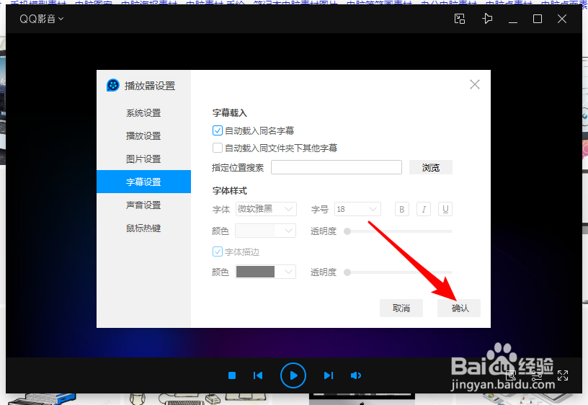Focus the 指定位置搜索 path input field
This screenshot has height=405, width=588.
click(337, 167)
